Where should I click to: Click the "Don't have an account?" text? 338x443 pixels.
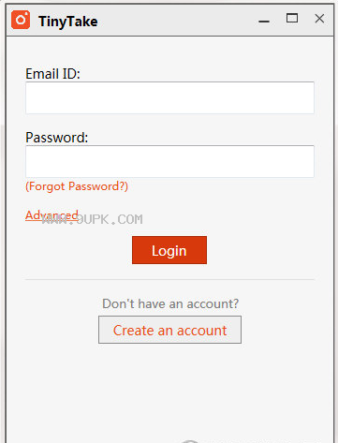(170, 303)
